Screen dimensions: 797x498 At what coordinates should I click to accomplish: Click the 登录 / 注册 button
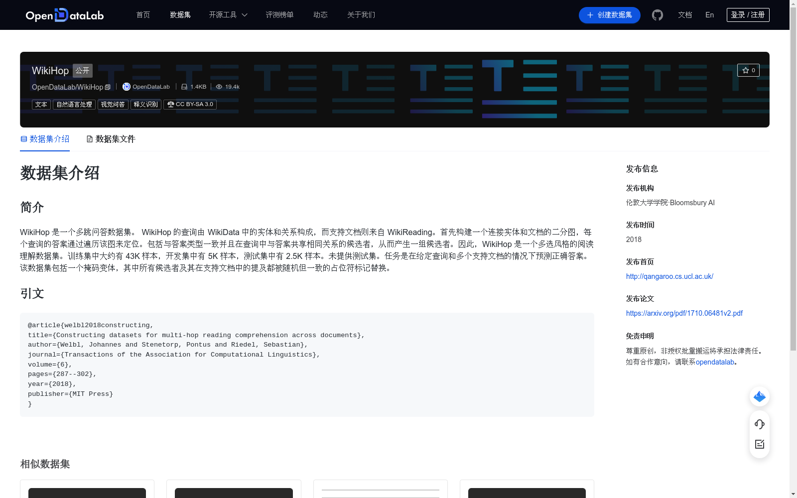[x=748, y=15]
